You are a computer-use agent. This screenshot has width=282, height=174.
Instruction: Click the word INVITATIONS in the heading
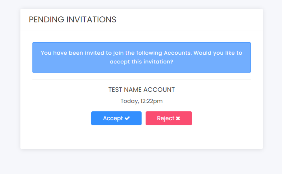91,20
